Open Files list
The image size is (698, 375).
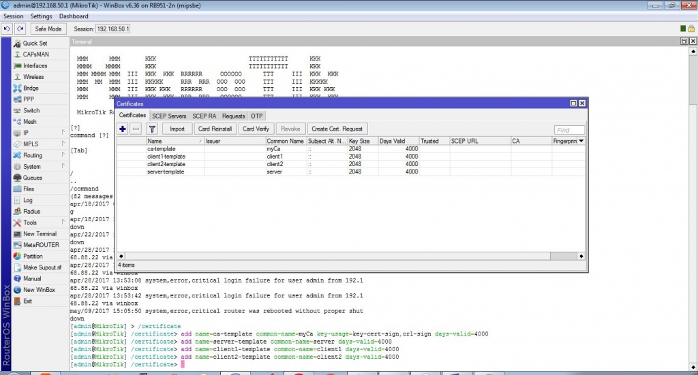(x=29, y=189)
